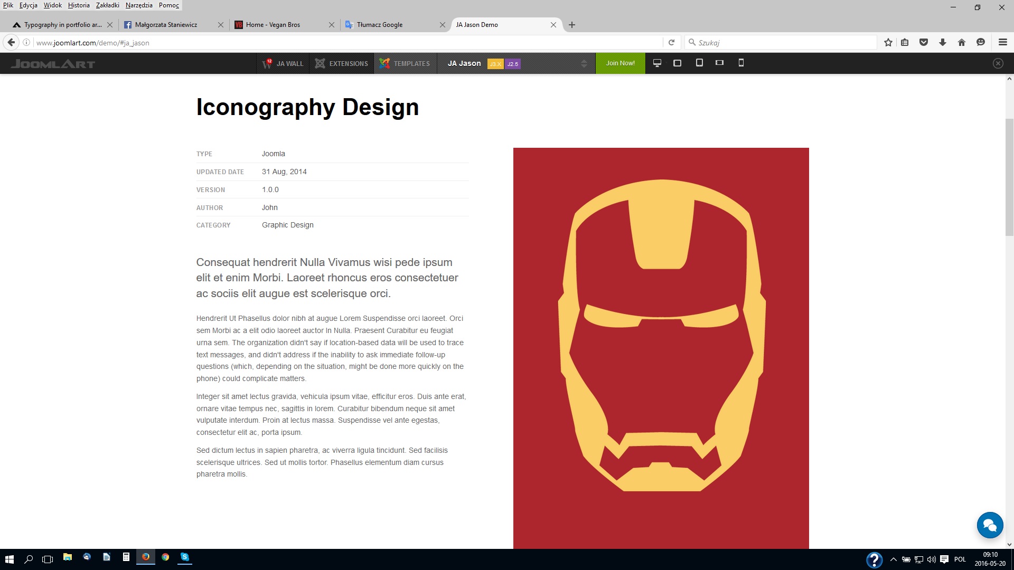This screenshot has height=570, width=1014.
Task: Switch to Home - Vegan Bros tab
Action: point(273,25)
